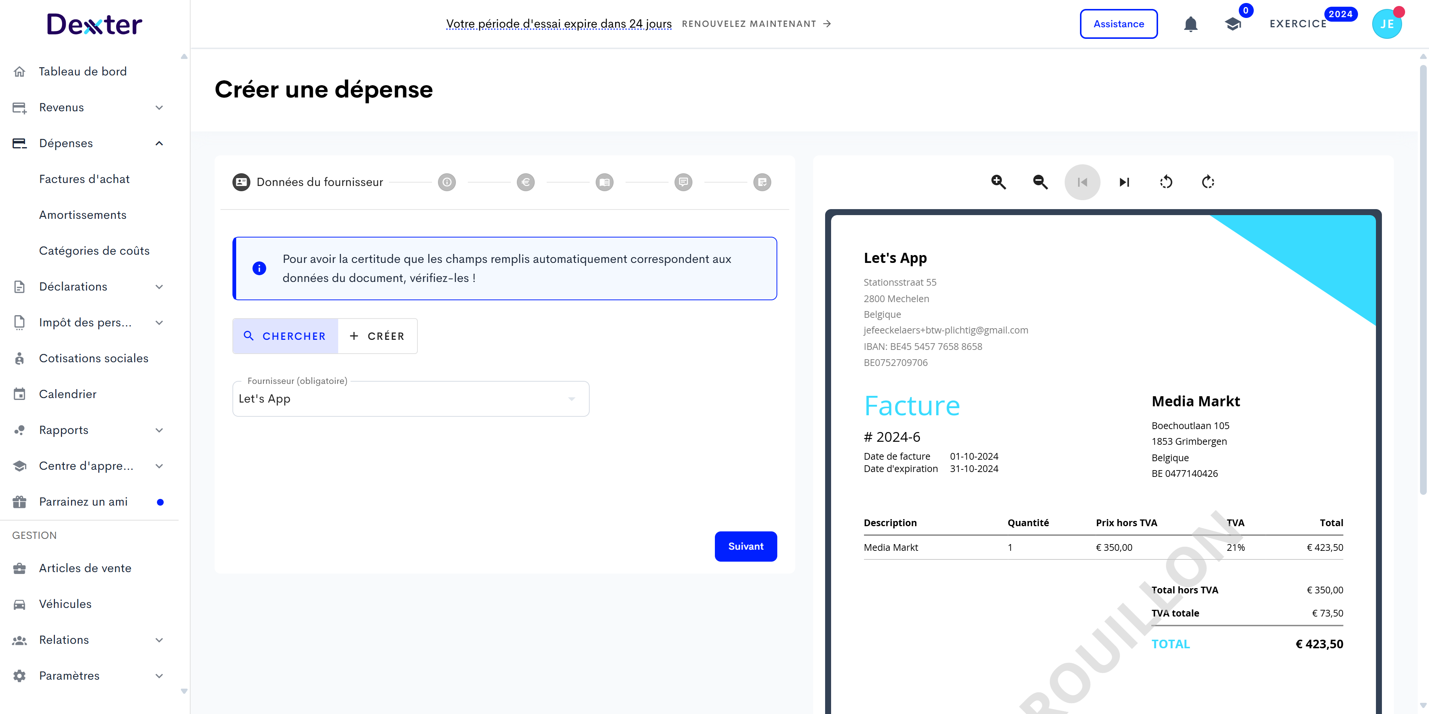Open Catégories de coûts
Image resolution: width=1429 pixels, height=714 pixels.
94,251
